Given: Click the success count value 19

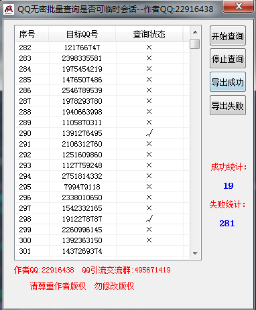Looking at the screenshot, I should point(229,185).
